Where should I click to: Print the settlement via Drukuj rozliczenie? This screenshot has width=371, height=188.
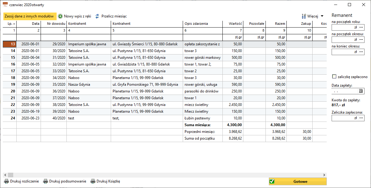tap(22, 181)
